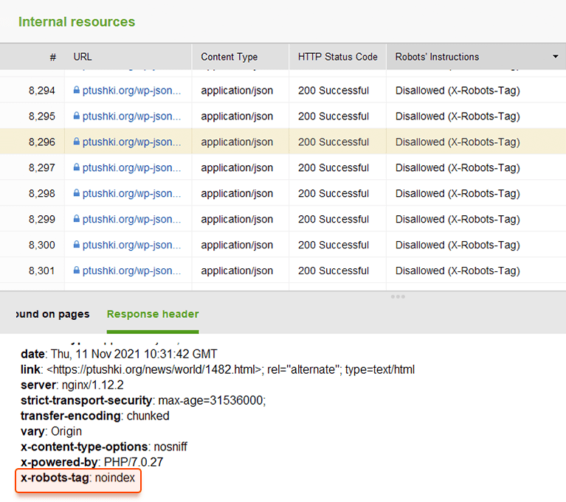This screenshot has height=502, width=566.
Task: Click the lock icon in row 8,301
Action: point(77,270)
